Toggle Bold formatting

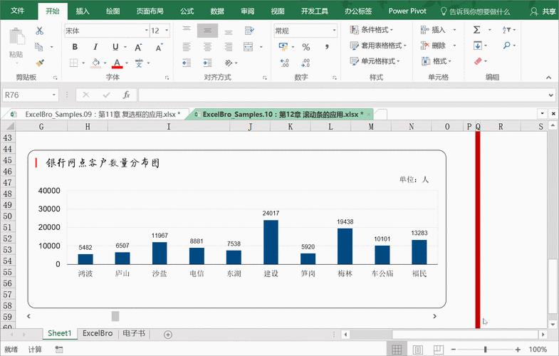click(x=75, y=47)
